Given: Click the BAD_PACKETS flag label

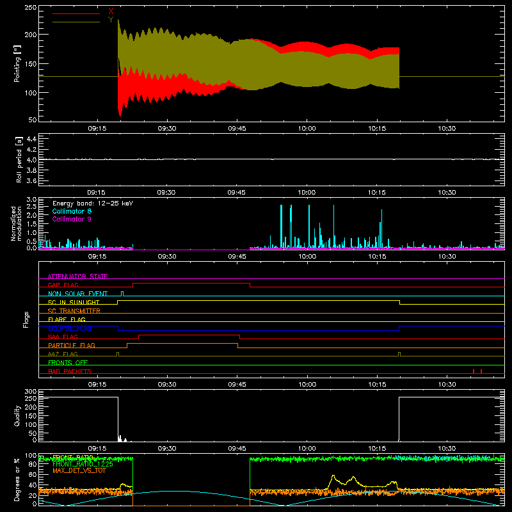Looking at the screenshot, I should click(70, 371).
